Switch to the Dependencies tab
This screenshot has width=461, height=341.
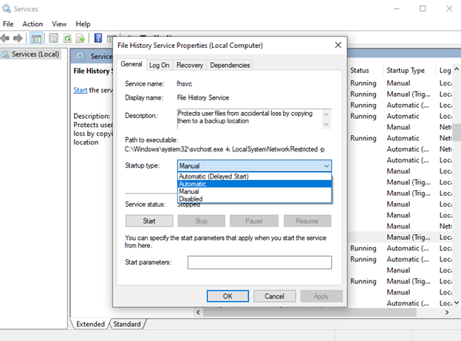point(230,65)
